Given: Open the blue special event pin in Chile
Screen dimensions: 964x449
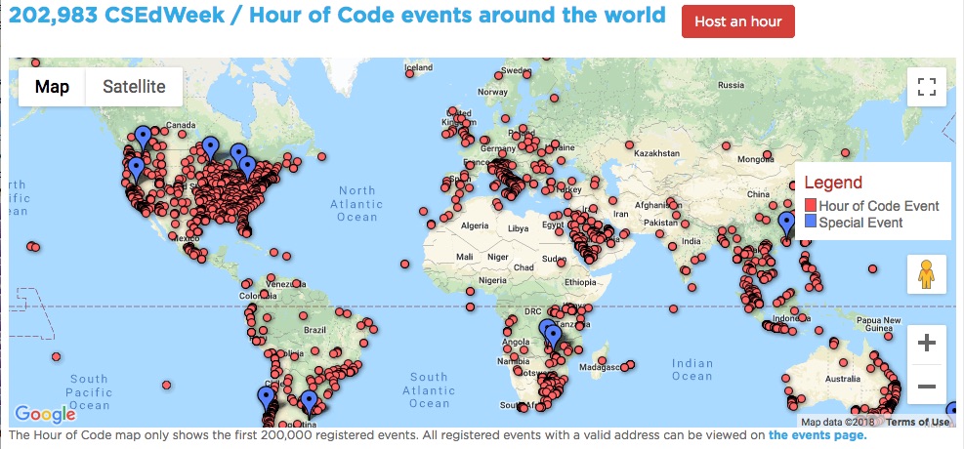Looking at the screenshot, I should (267, 400).
